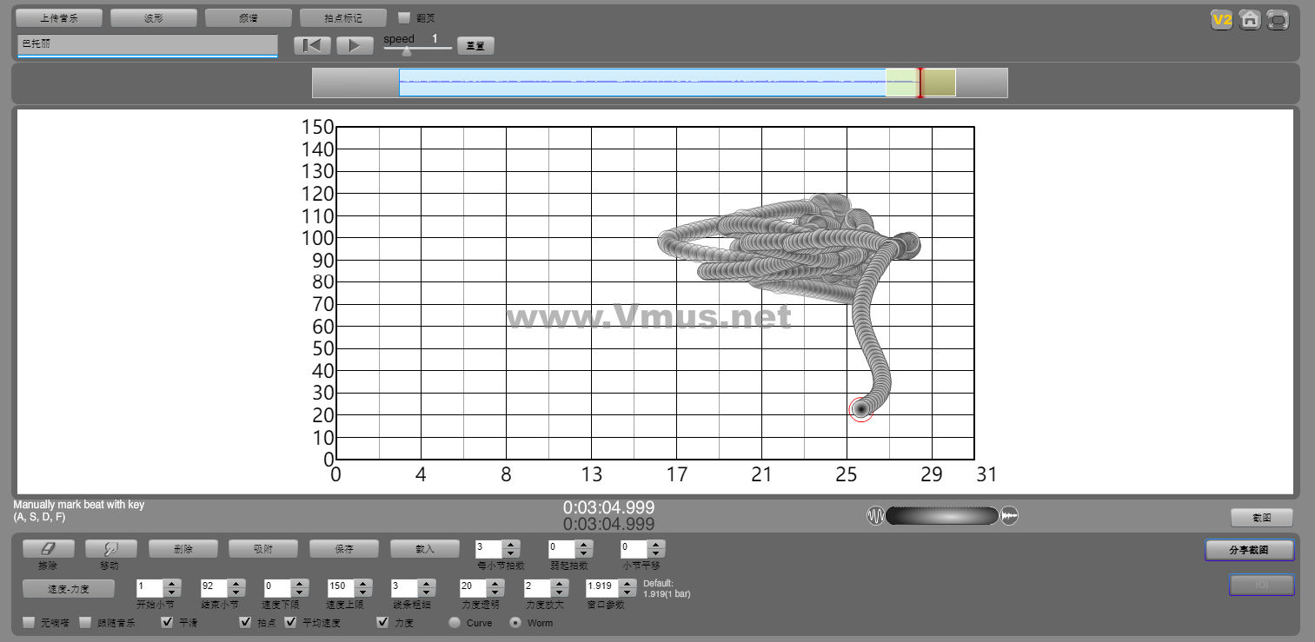Image resolution: width=1315 pixels, height=642 pixels.
Task: Increase the 结束小节 end bar value
Action: 236,583
